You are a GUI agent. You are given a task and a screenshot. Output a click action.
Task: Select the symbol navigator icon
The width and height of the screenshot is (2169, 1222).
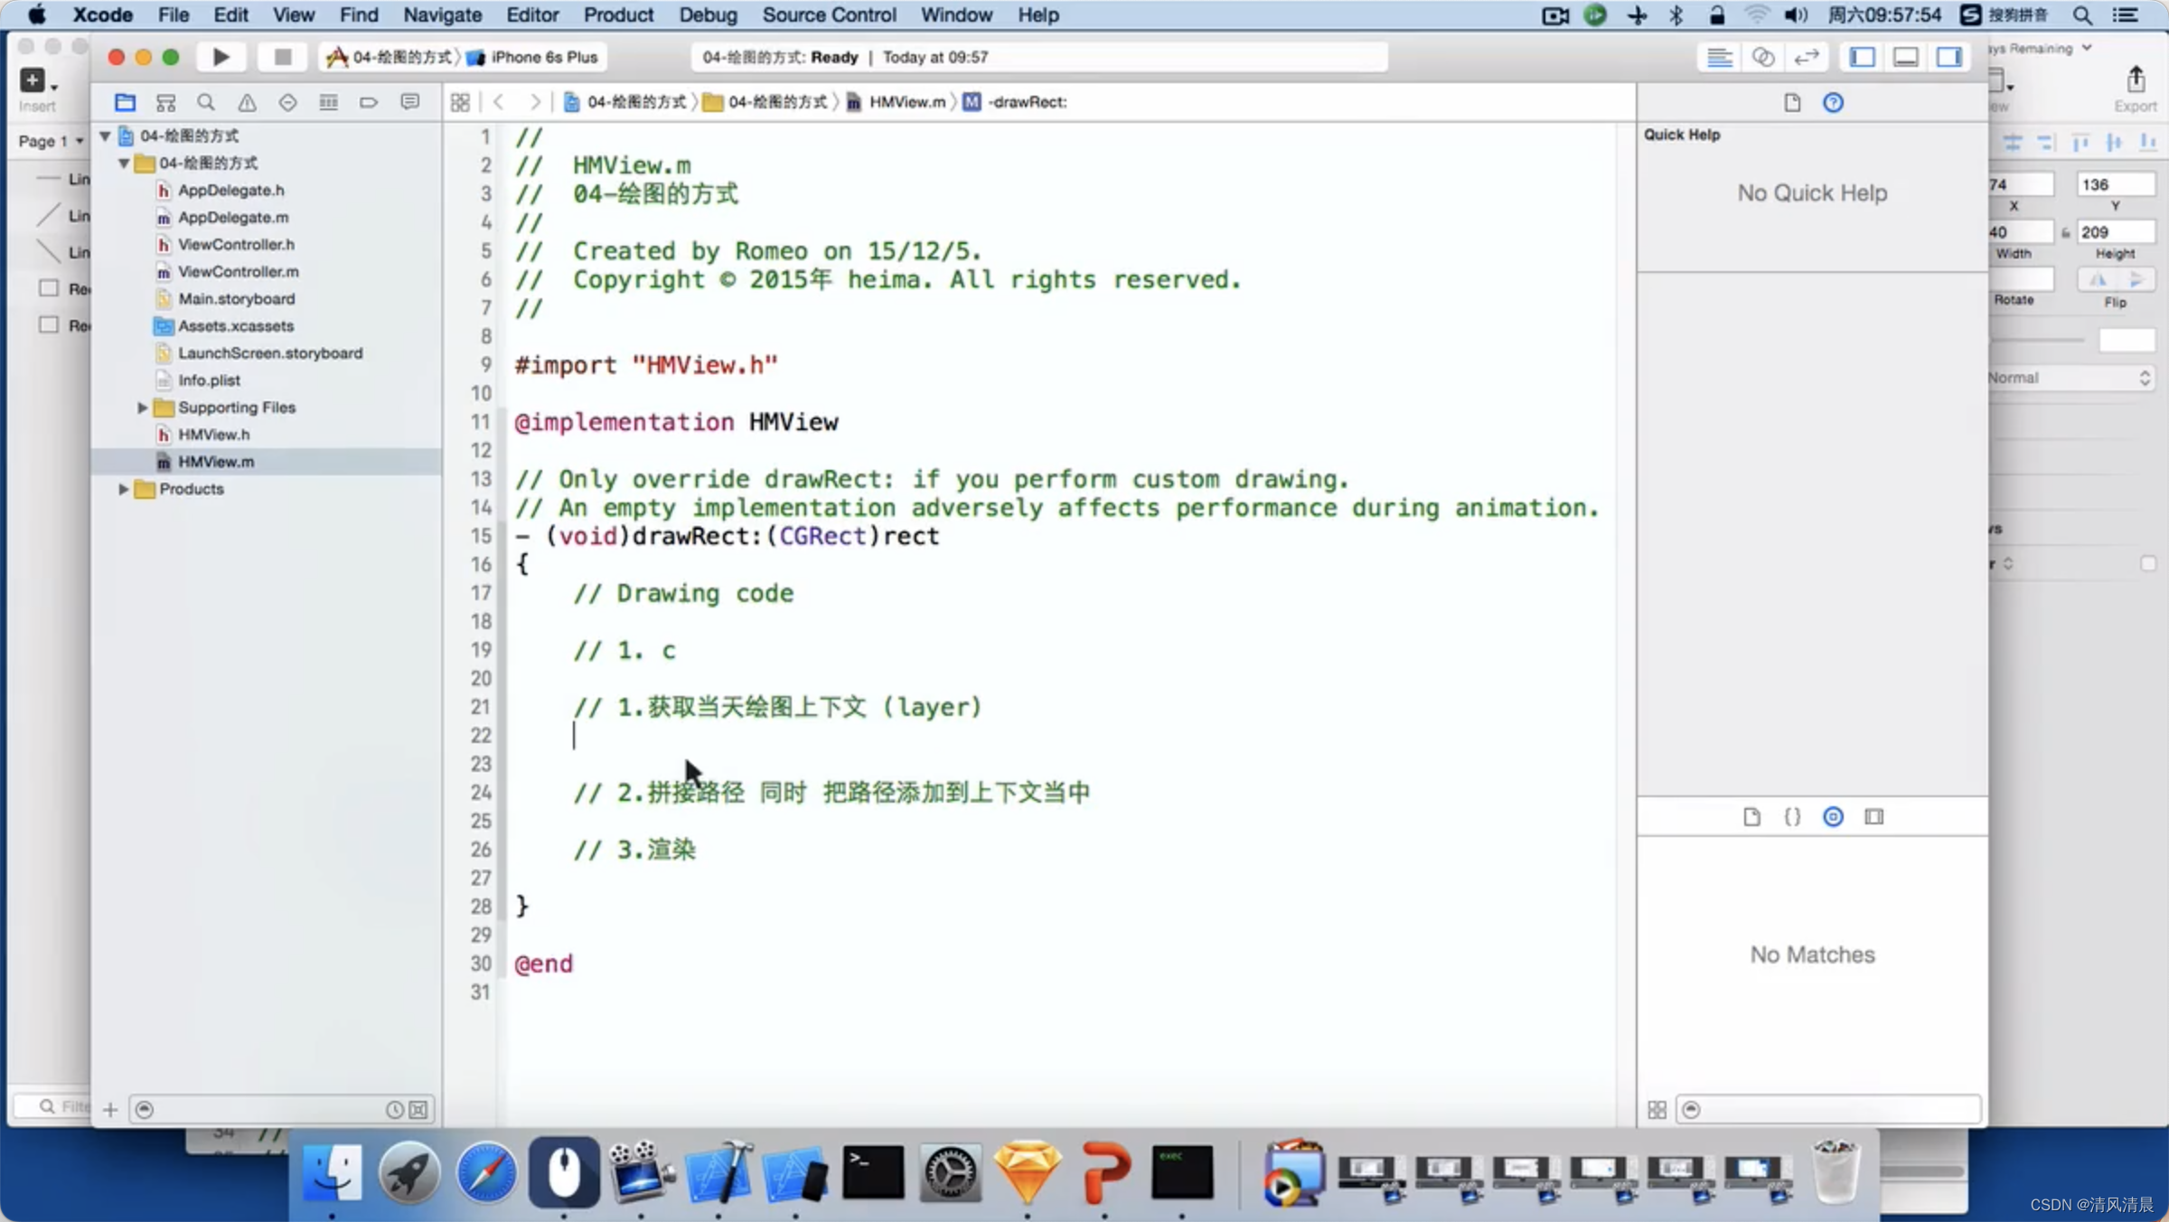coord(165,101)
